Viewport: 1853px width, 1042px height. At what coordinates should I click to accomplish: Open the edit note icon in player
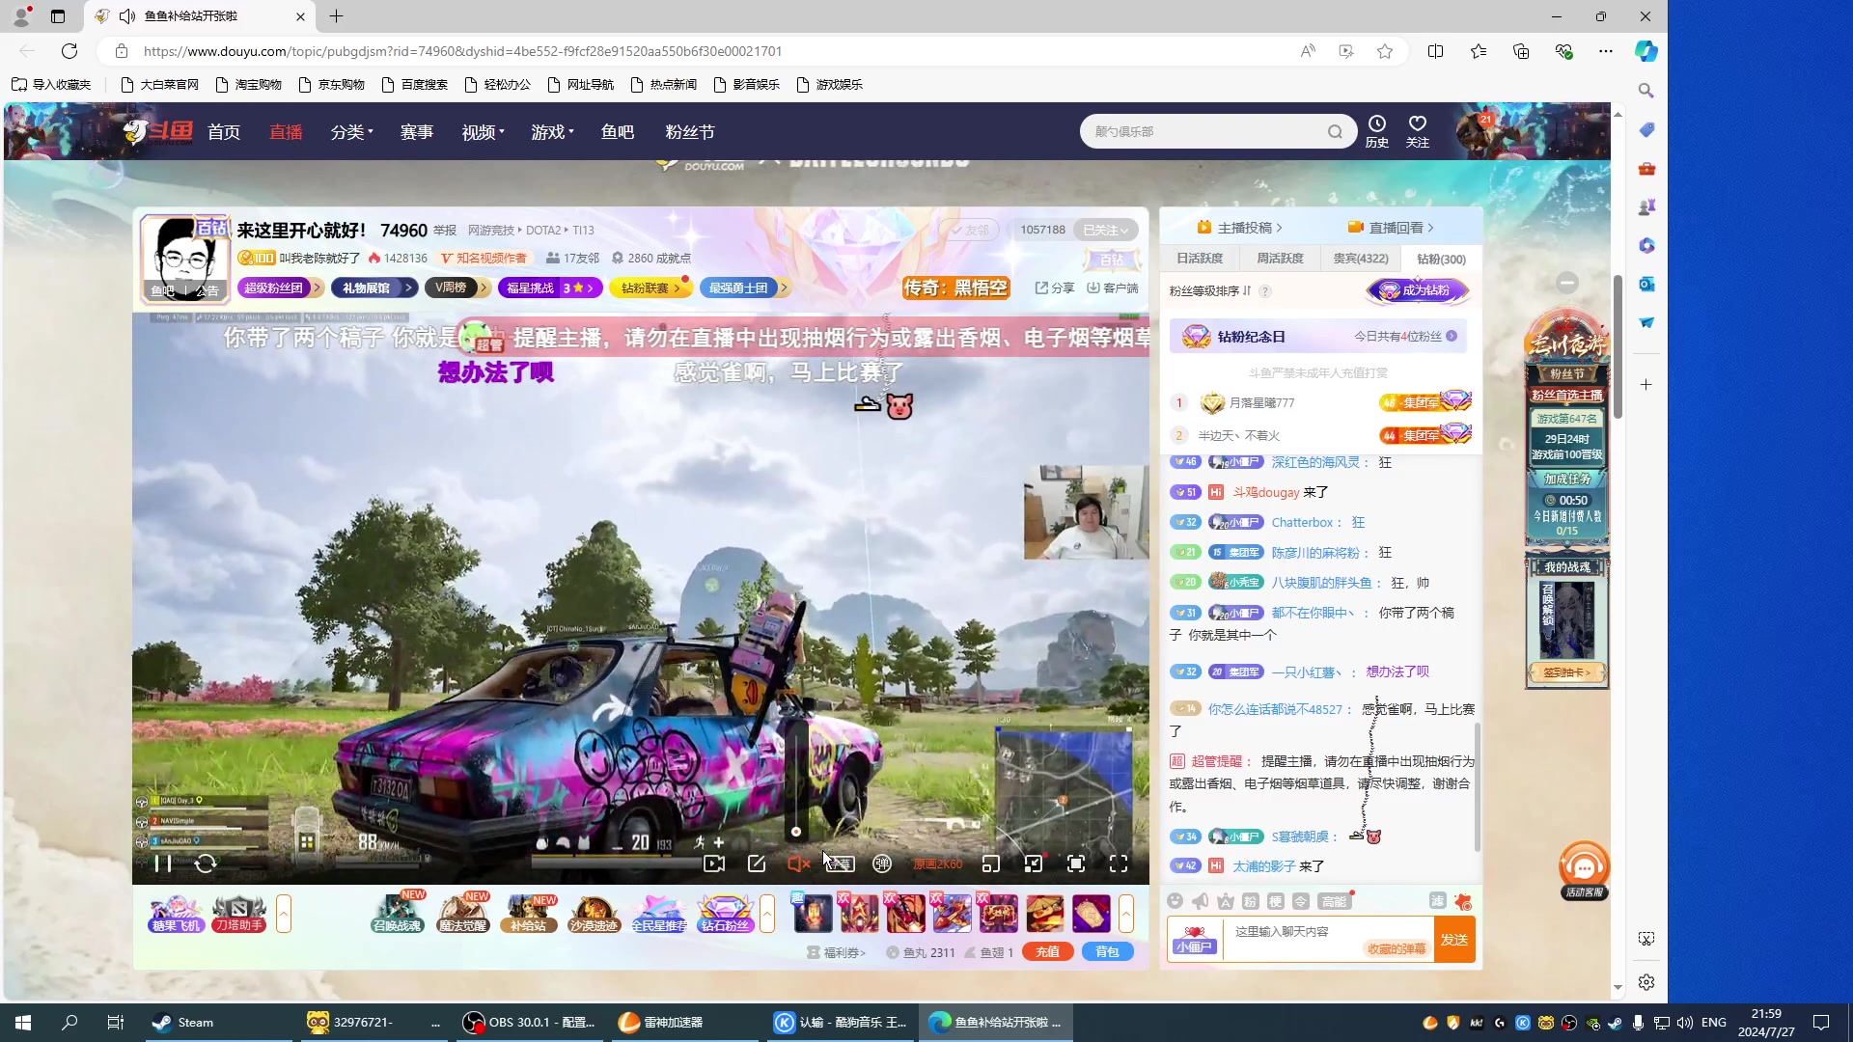point(757,864)
